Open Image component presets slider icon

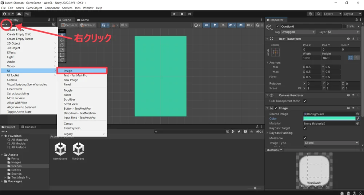point(353,108)
